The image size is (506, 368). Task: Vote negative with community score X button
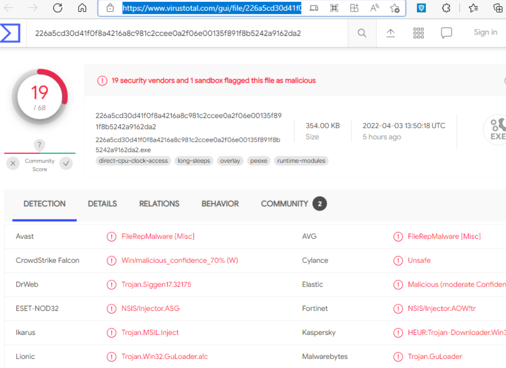(x=13, y=164)
